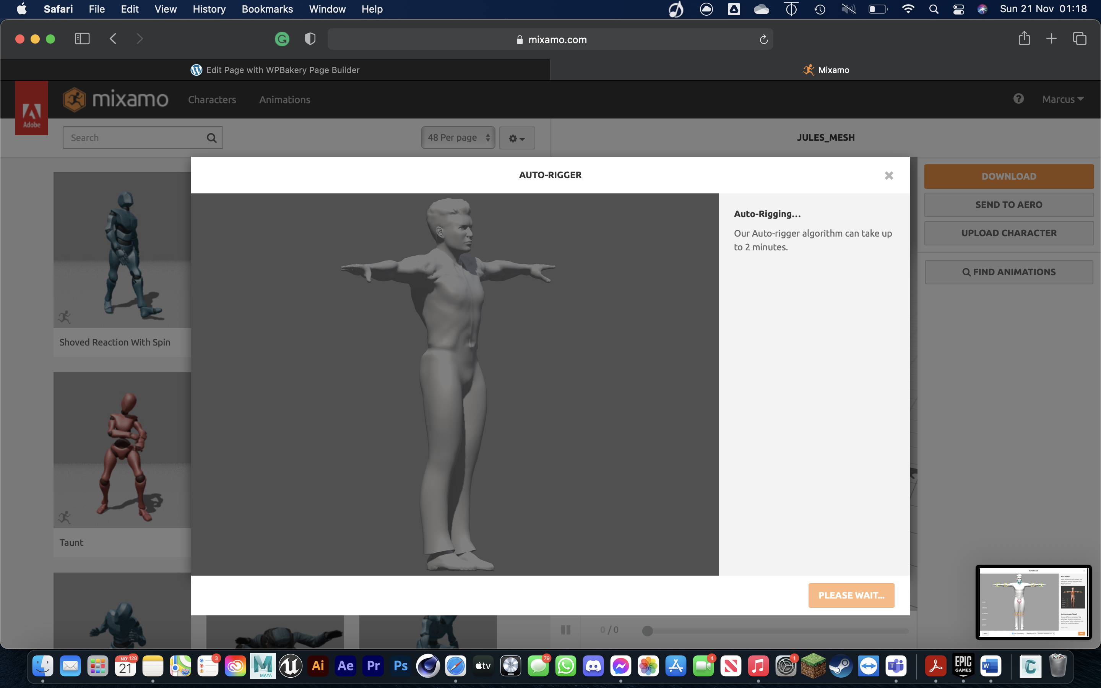The image size is (1101, 688).
Task: Pause the animation playback
Action: 565,630
